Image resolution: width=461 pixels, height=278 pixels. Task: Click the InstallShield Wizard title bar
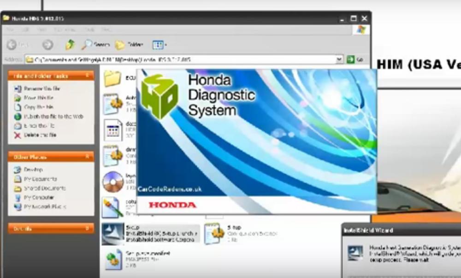tap(402, 230)
